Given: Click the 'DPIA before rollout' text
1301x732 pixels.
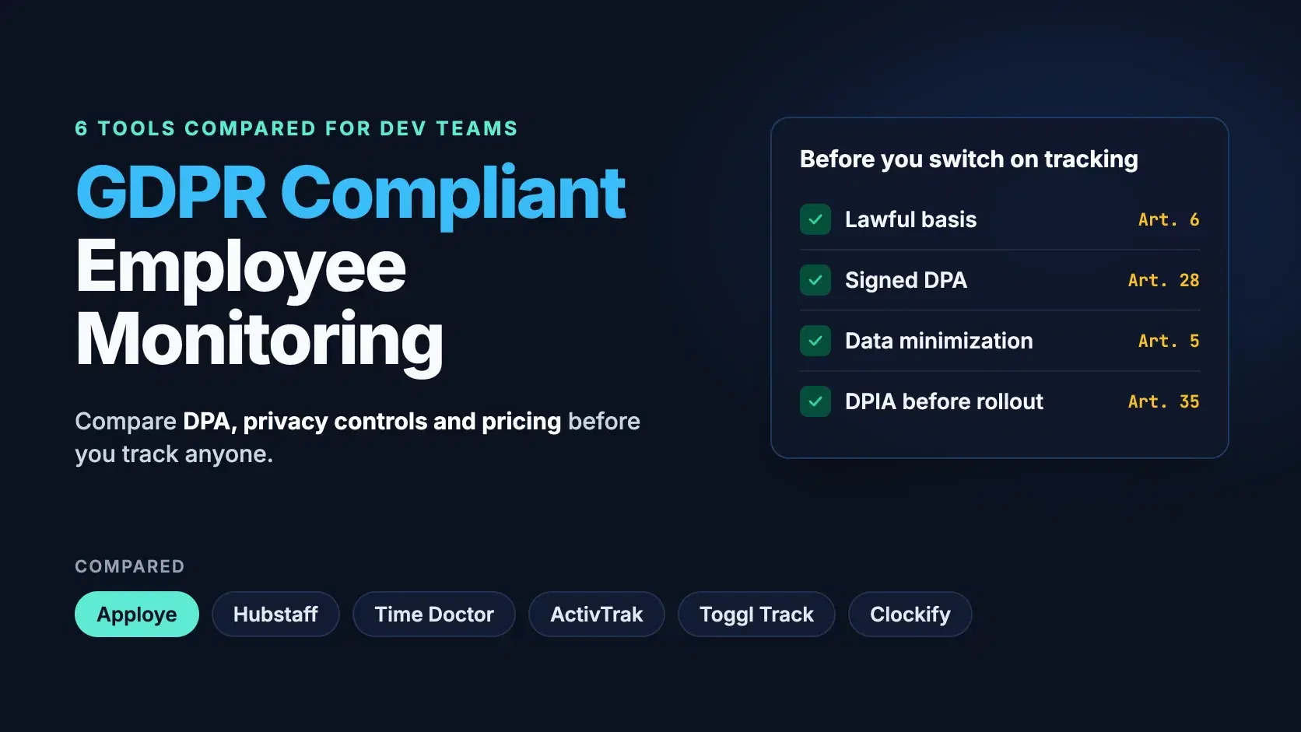Looking at the screenshot, I should [944, 401].
